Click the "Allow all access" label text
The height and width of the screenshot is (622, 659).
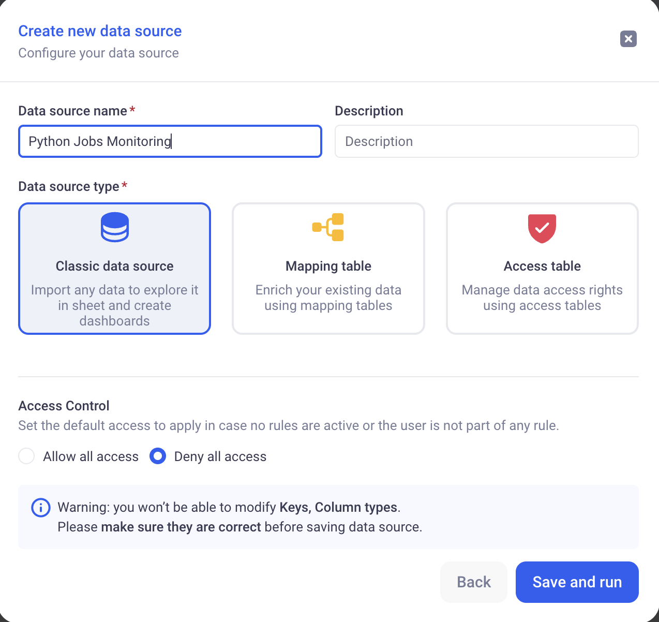91,456
